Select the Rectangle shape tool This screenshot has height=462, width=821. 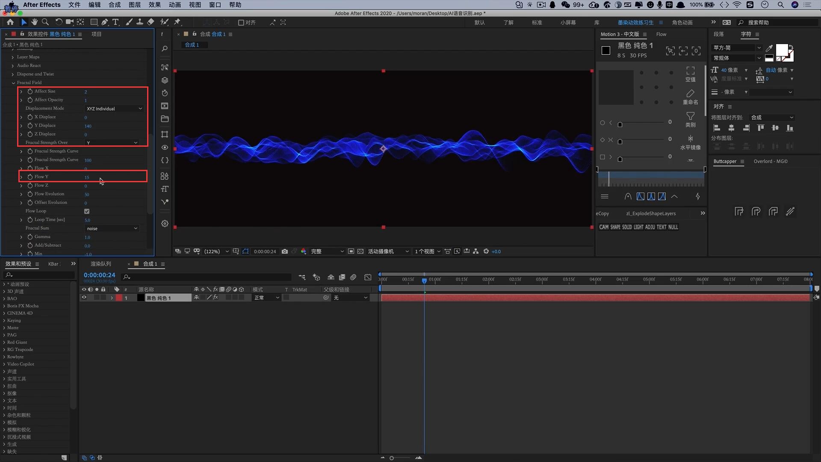(x=94, y=22)
